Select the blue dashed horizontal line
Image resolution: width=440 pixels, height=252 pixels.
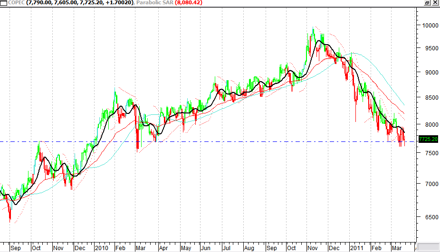pyautogui.click(x=208, y=142)
